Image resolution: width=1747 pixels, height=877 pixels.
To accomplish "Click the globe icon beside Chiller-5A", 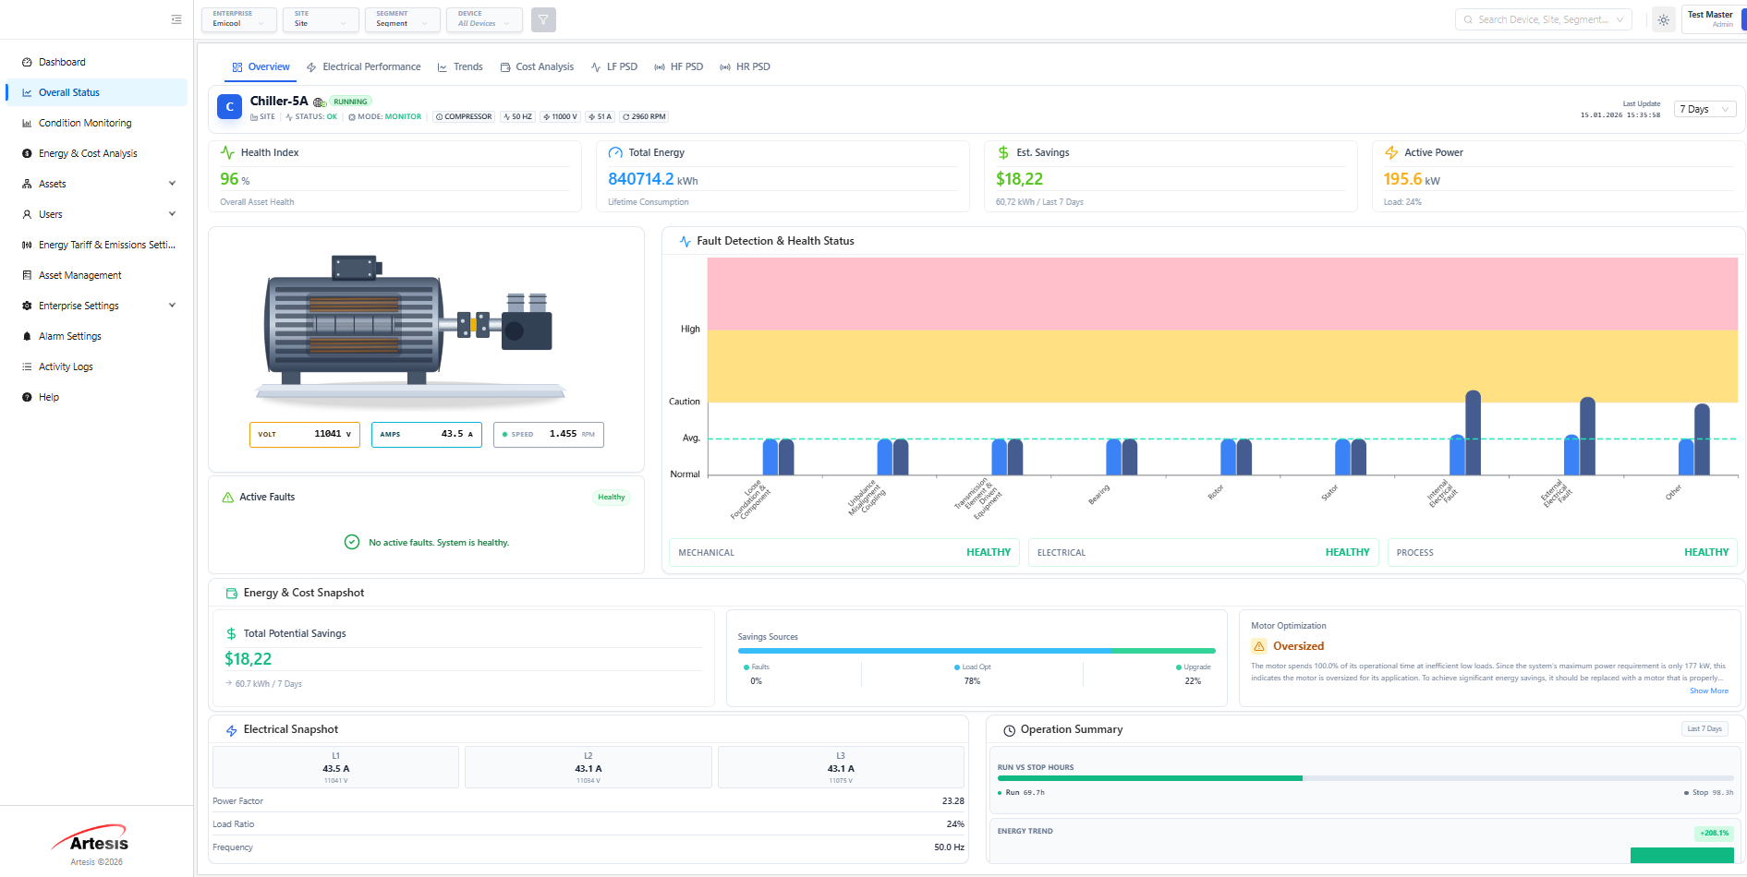I will tap(319, 102).
